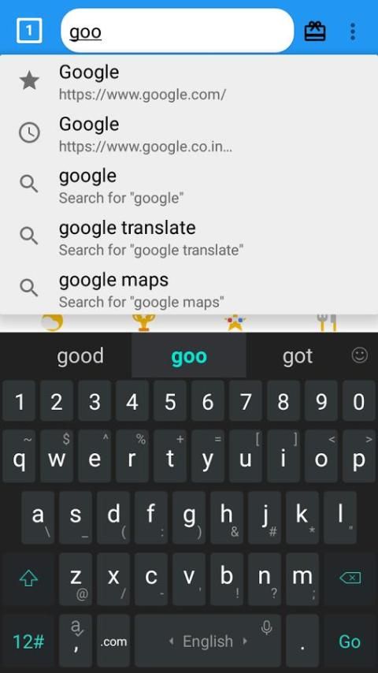Image resolution: width=378 pixels, height=673 pixels.
Task: Tap the gift box icon in toolbar
Action: coord(314,32)
